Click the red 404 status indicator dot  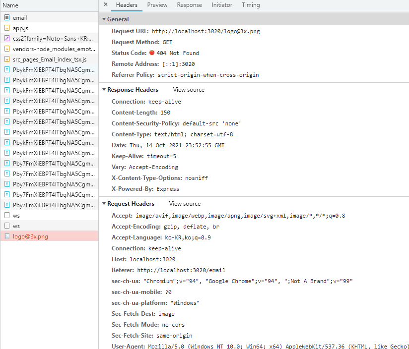[152, 53]
